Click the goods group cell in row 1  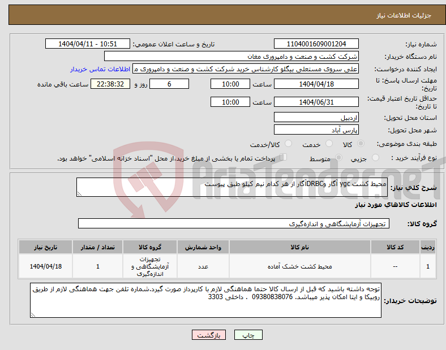point(150,266)
